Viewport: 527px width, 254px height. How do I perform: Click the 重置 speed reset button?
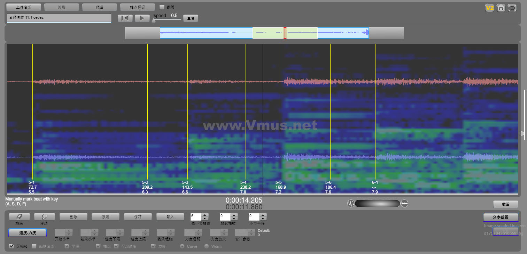coord(191,18)
